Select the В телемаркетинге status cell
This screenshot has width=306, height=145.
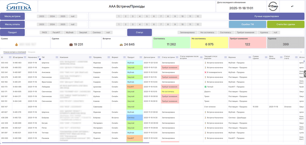point(215,72)
